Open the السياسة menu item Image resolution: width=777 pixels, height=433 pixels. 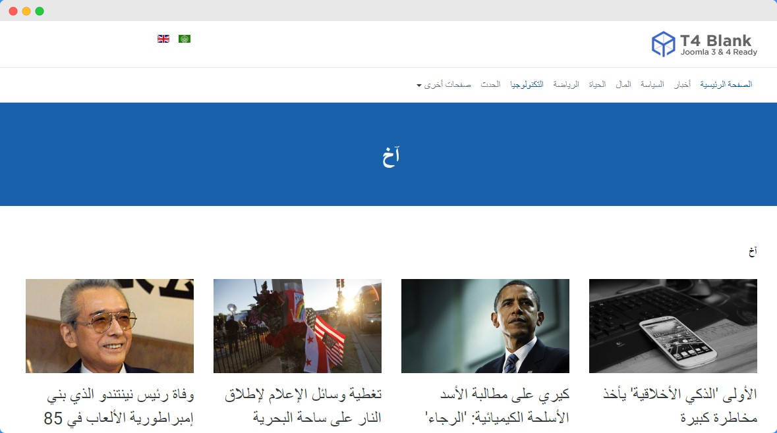[x=652, y=85]
